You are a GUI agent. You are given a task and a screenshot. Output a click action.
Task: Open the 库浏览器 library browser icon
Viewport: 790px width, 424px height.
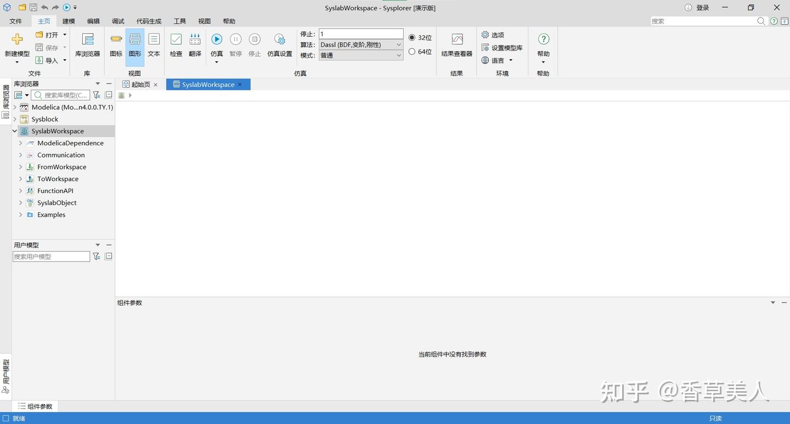tap(87, 39)
